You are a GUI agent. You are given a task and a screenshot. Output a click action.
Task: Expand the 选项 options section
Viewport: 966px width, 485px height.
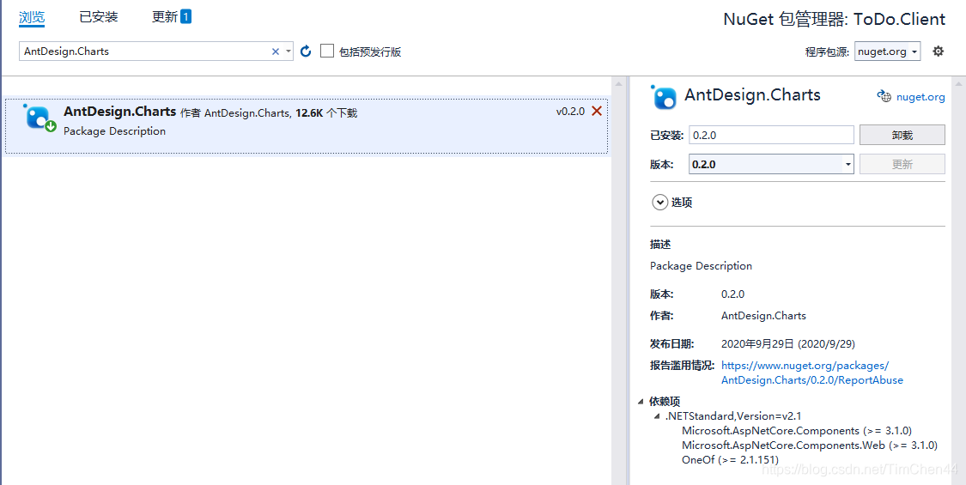(659, 202)
